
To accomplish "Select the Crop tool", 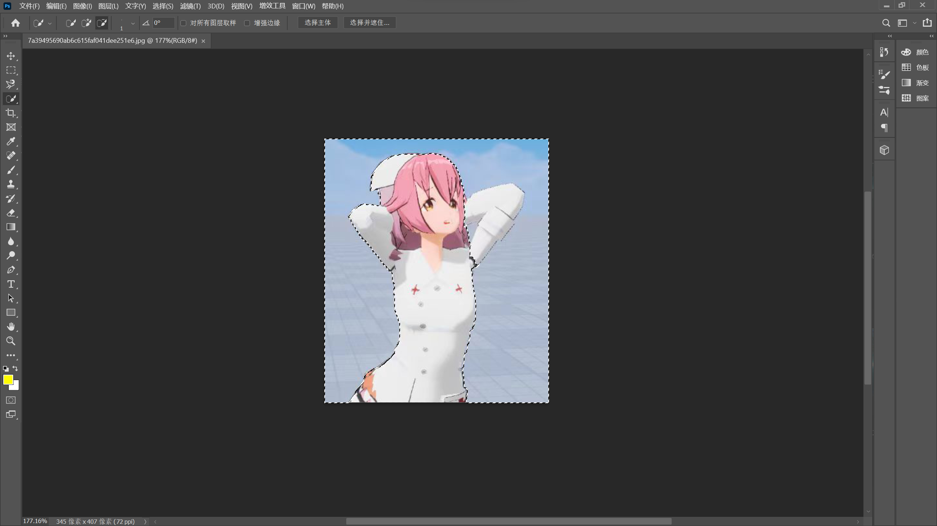I will click(x=11, y=113).
